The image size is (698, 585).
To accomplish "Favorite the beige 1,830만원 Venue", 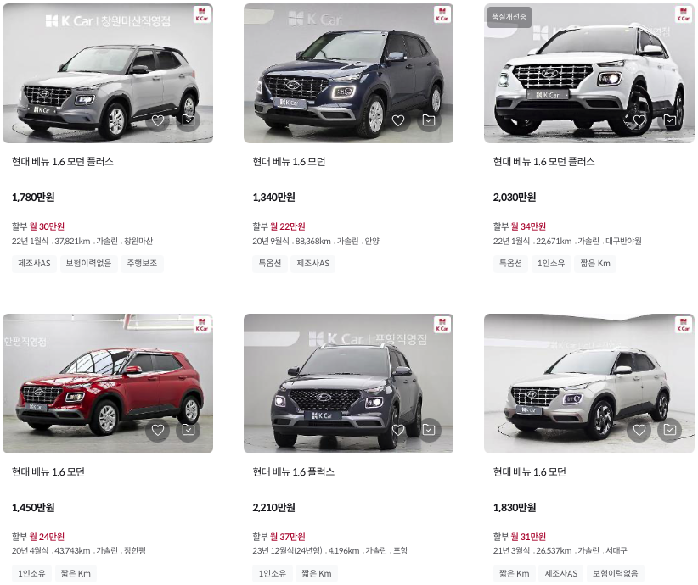I will (x=639, y=430).
